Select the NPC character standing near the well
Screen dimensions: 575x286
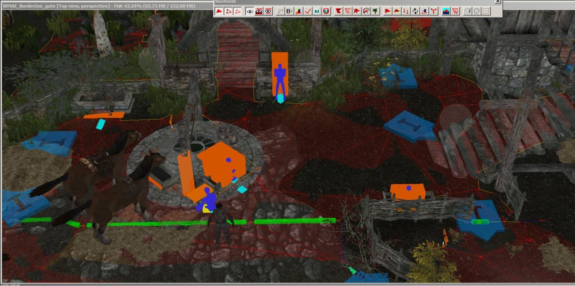click(x=221, y=223)
